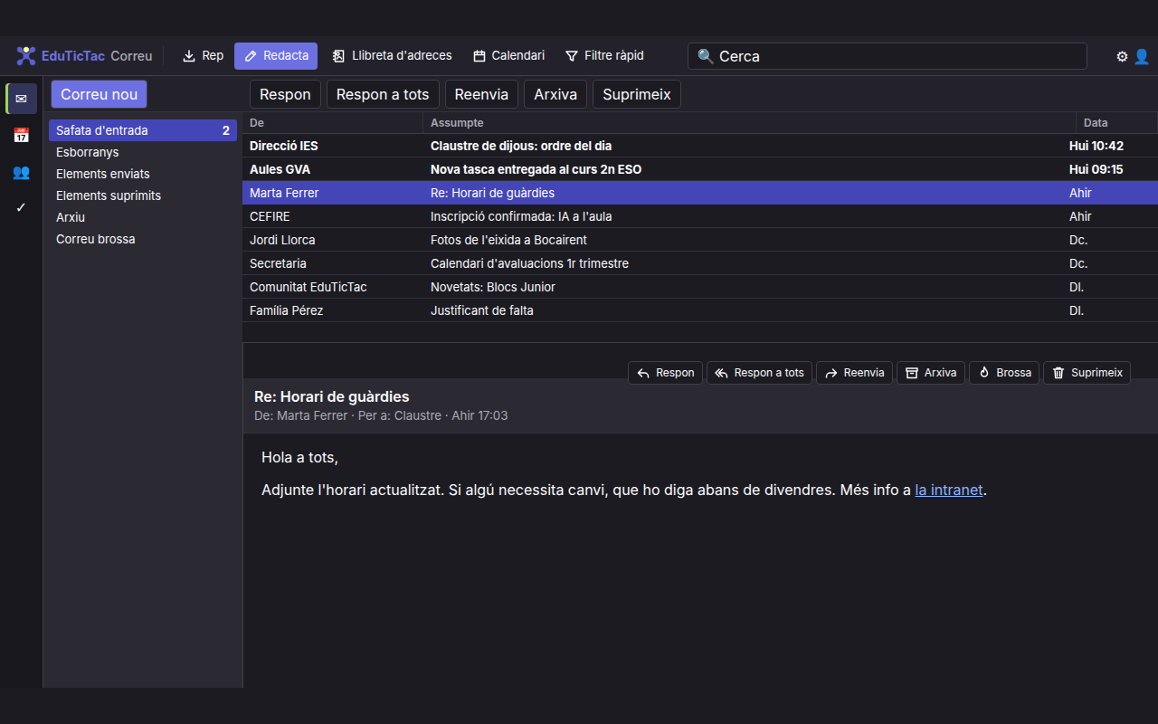The width and height of the screenshot is (1158, 724).
Task: Select the Arxiu folder
Action: tap(143, 217)
